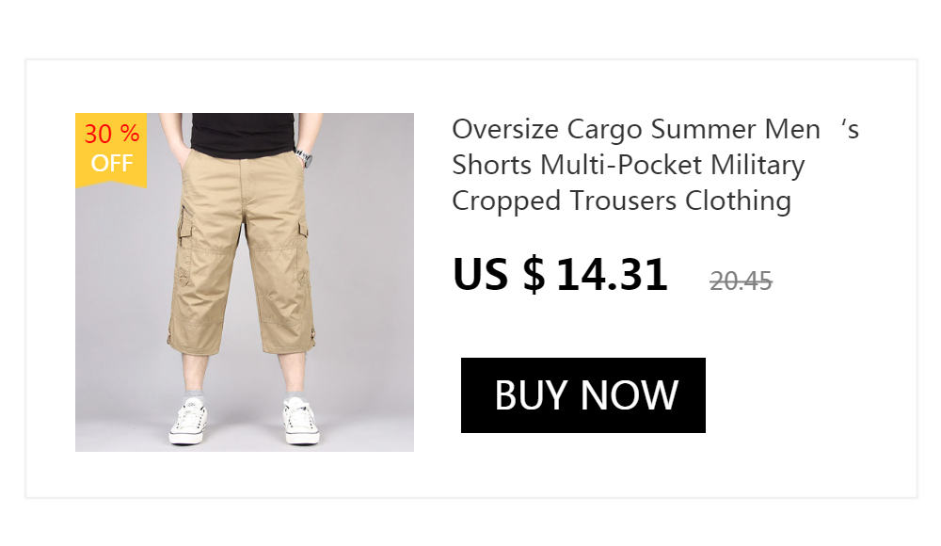Click the word 'BUY' on black button
Image resolution: width=941 pixels, height=546 pixels.
tap(531, 395)
